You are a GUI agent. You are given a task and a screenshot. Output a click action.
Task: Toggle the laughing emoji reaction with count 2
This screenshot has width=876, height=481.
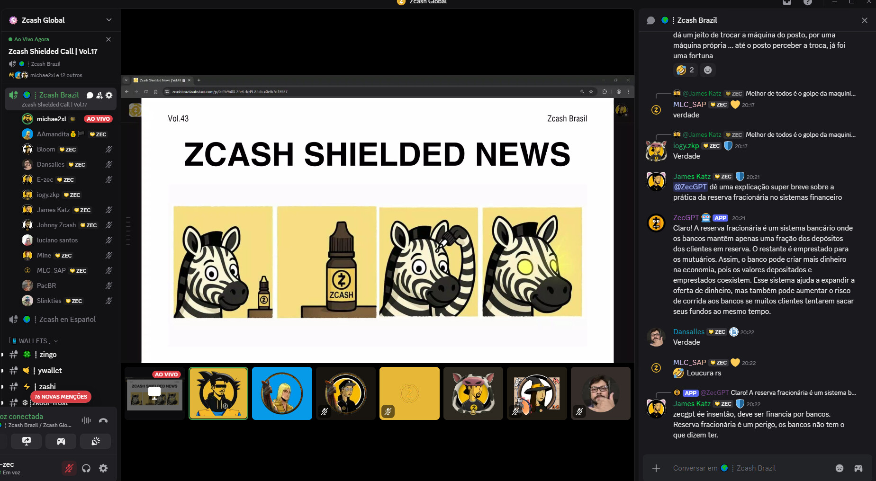(686, 70)
